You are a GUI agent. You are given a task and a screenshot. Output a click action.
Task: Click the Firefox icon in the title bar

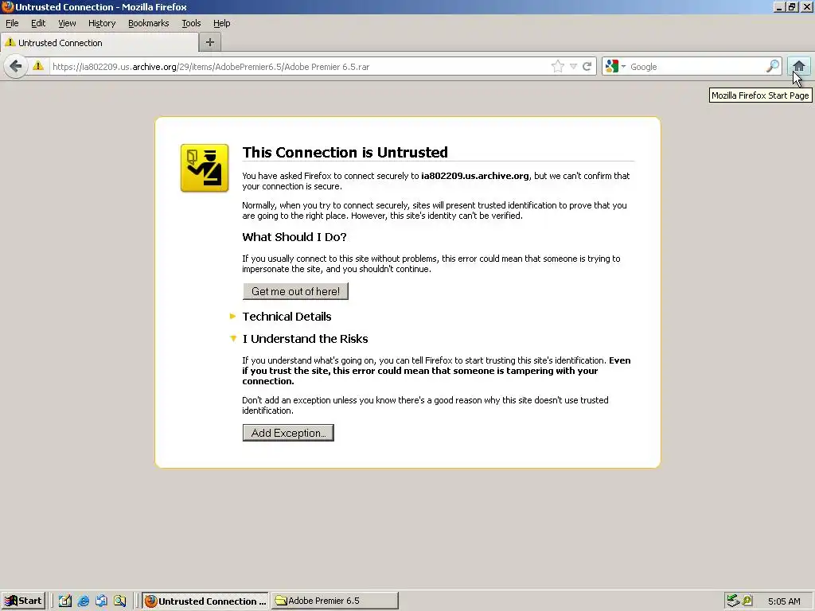(7, 6)
